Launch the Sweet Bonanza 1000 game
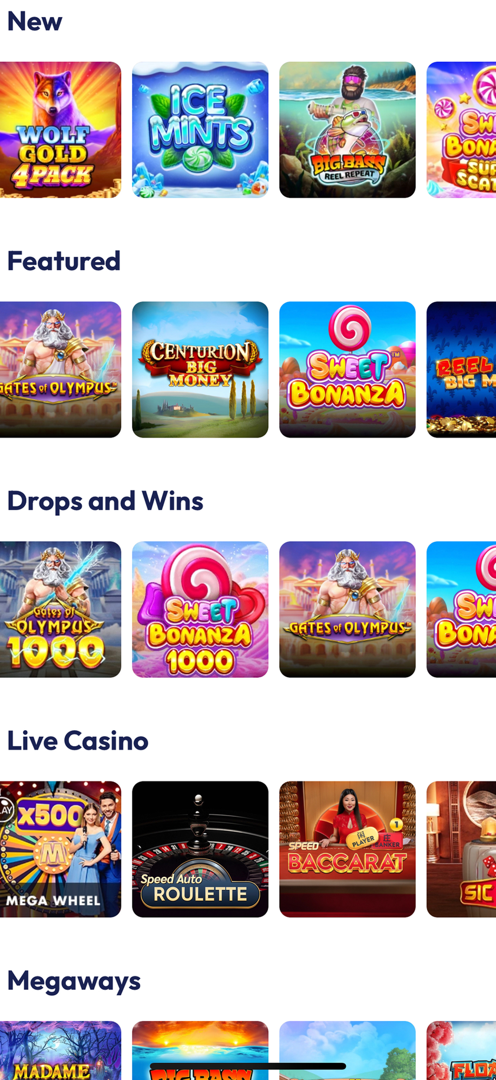 click(200, 609)
